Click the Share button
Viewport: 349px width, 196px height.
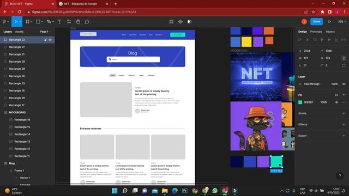[x=316, y=22]
